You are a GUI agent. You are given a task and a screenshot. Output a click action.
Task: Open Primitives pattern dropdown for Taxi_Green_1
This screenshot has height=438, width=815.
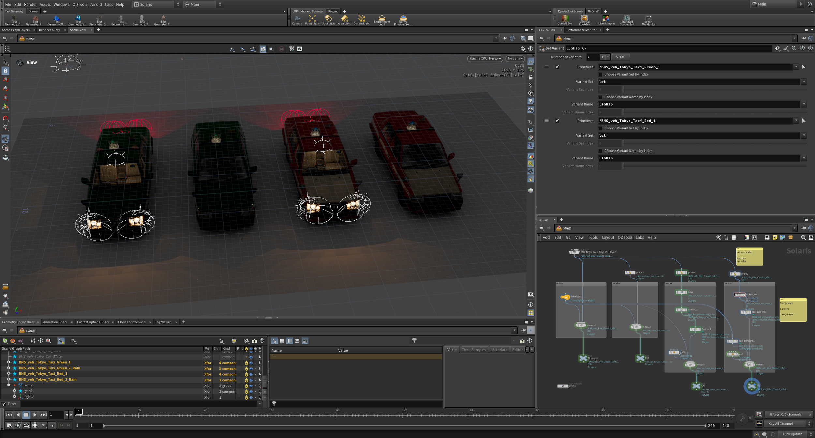[x=796, y=67]
